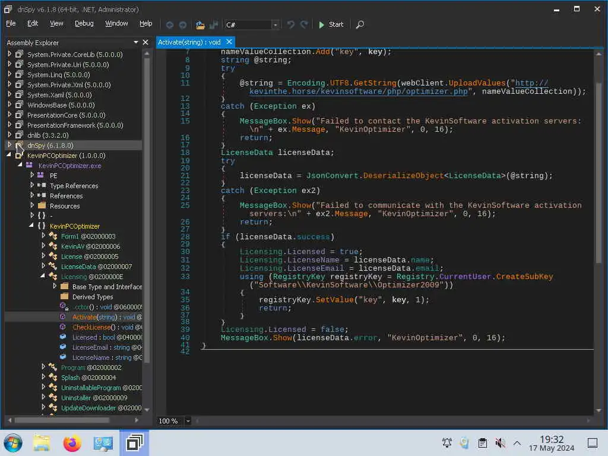The height and width of the screenshot is (456, 608).
Task: Select System.Private.Uri (5.0.0.0) assembly
Action: point(68,64)
